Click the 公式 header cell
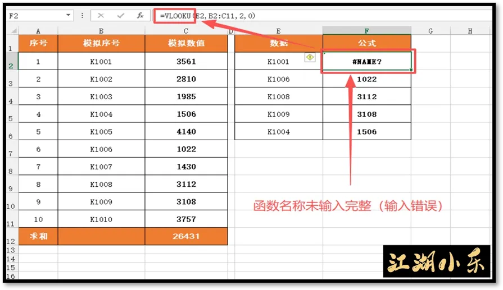The image size is (503, 290). tap(366, 43)
